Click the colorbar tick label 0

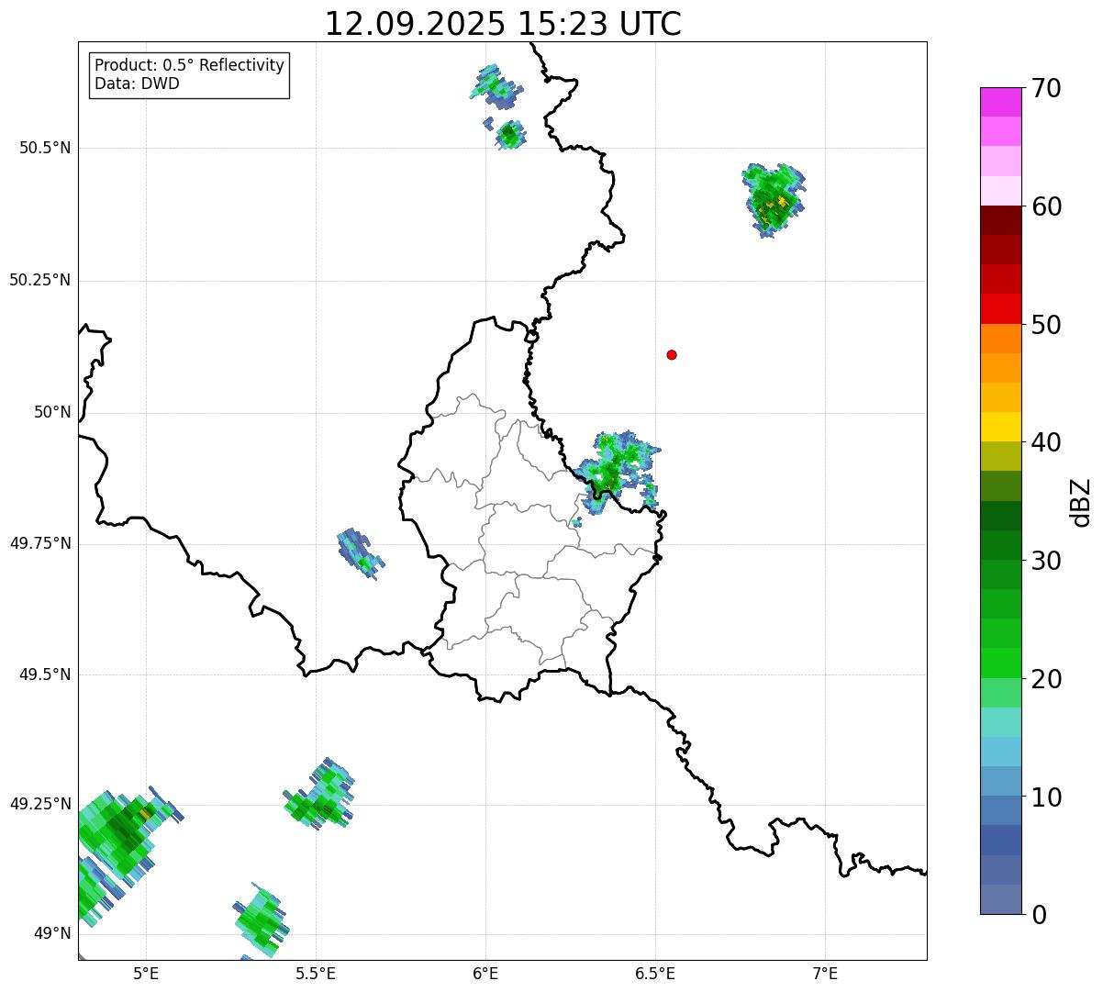coord(1039,915)
